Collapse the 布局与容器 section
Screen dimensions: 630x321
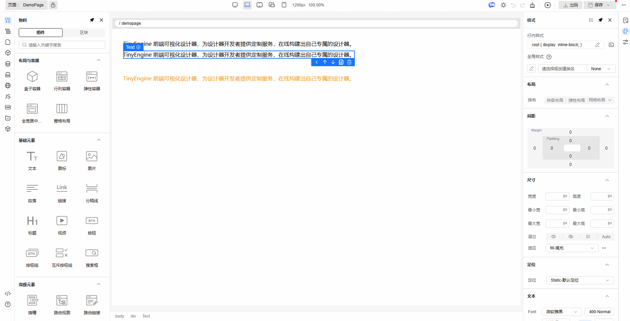[x=99, y=60]
